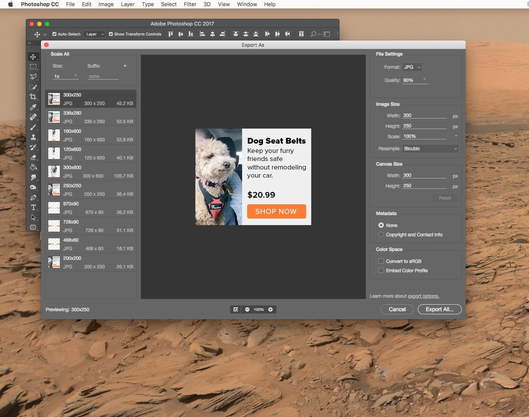Image resolution: width=529 pixels, height=417 pixels.
Task: Select the Copyright and Contact Info radio button
Action: tap(381, 234)
